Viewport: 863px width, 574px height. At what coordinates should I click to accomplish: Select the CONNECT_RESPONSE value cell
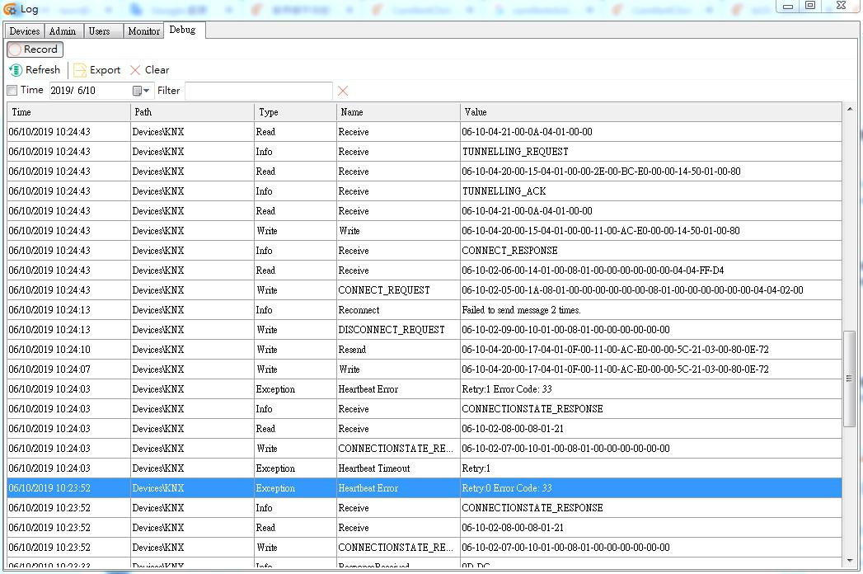(650, 251)
